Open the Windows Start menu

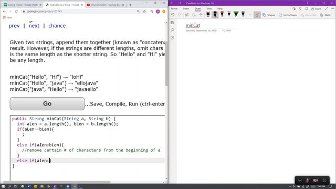pyautogui.click(x=3, y=186)
